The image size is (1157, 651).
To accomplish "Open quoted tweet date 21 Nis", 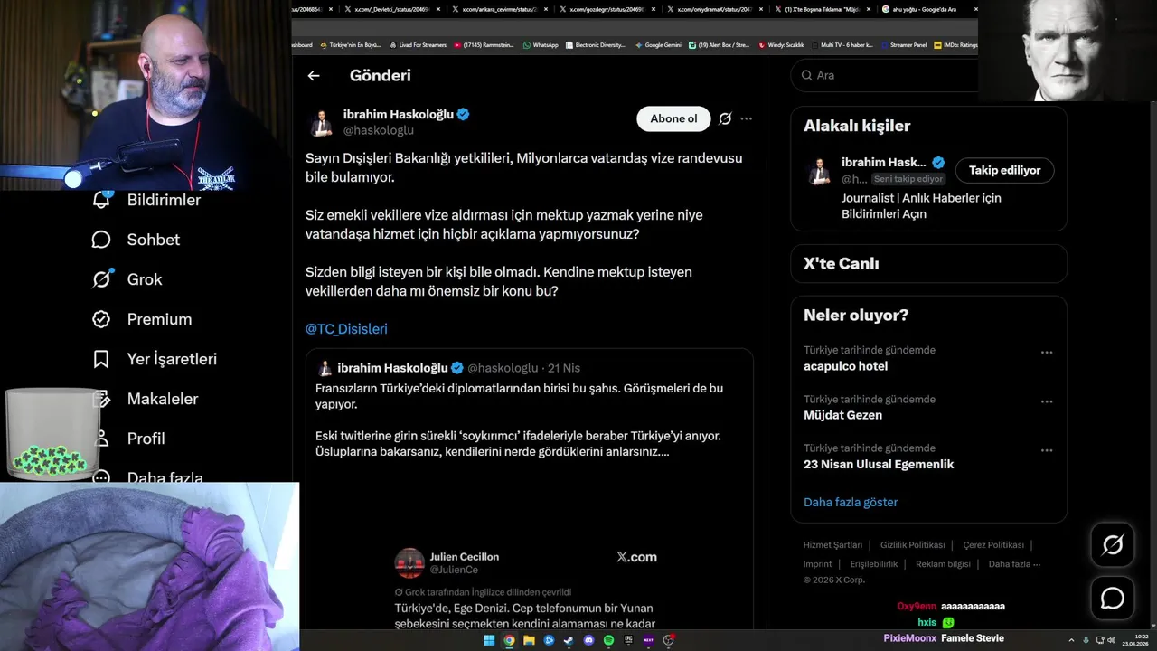I will click(564, 368).
